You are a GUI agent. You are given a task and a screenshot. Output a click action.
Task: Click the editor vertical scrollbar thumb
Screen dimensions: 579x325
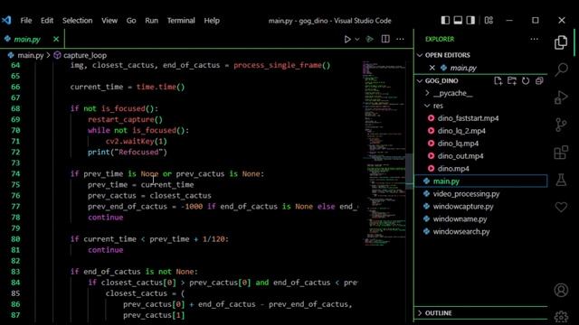409,172
